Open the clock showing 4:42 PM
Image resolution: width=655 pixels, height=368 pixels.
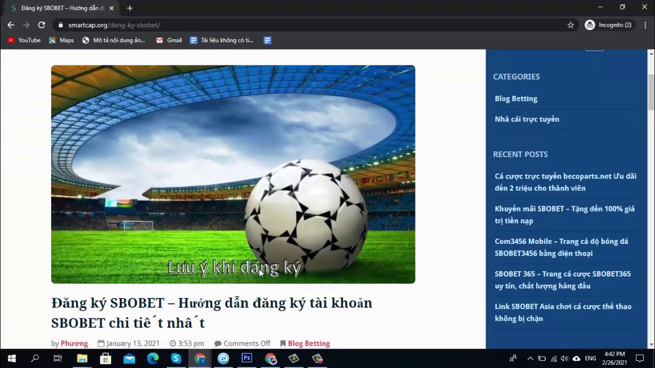[615, 358]
